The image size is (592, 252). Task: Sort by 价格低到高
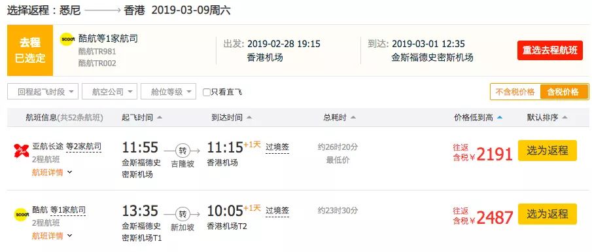pyautogui.click(x=478, y=118)
